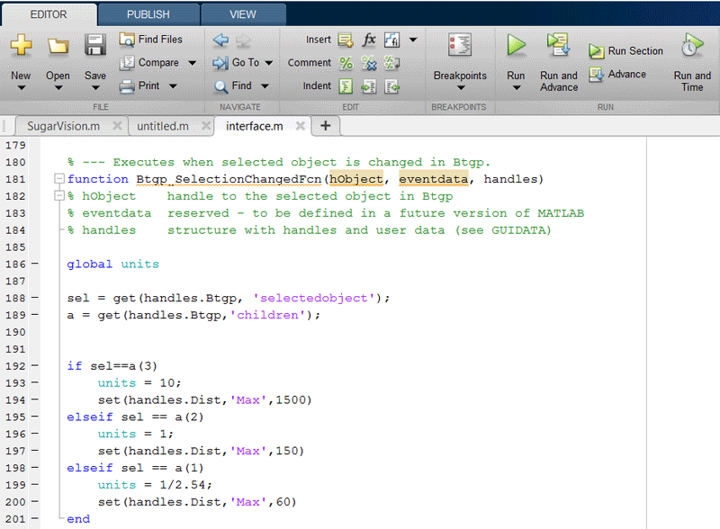Expand the Insert options dropdown arrow
Image resolution: width=720 pixels, height=529 pixels.
pyautogui.click(x=413, y=40)
